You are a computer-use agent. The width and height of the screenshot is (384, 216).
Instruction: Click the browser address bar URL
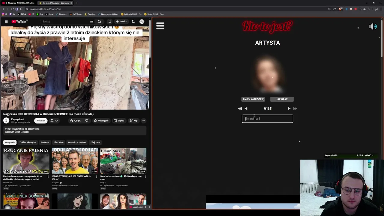pyautogui.click(x=46, y=9)
